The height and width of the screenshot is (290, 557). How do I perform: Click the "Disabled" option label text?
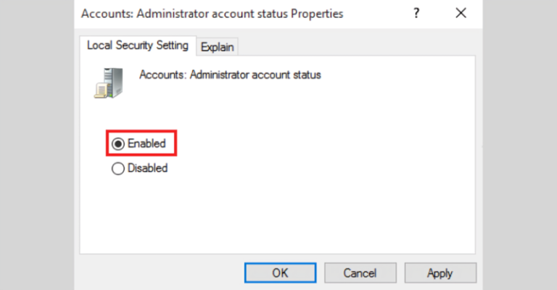click(x=147, y=168)
